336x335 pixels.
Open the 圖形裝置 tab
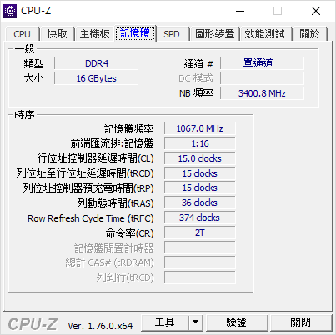[215, 34]
